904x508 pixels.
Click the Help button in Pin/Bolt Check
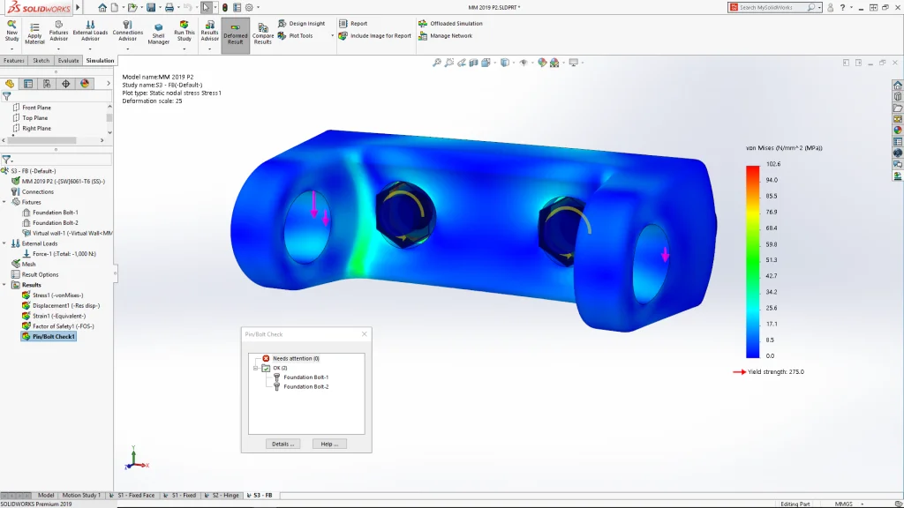click(329, 444)
